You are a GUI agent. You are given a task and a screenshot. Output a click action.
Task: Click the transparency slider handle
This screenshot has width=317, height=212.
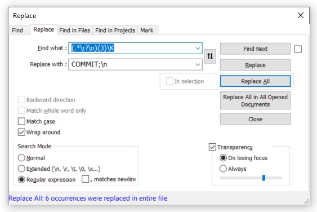click(264, 178)
